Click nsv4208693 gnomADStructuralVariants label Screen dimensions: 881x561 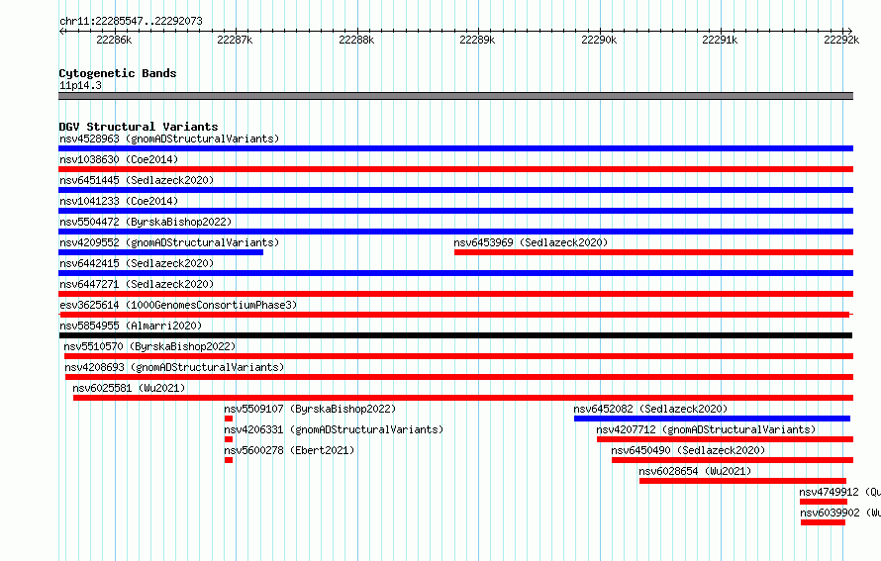pyautogui.click(x=174, y=367)
